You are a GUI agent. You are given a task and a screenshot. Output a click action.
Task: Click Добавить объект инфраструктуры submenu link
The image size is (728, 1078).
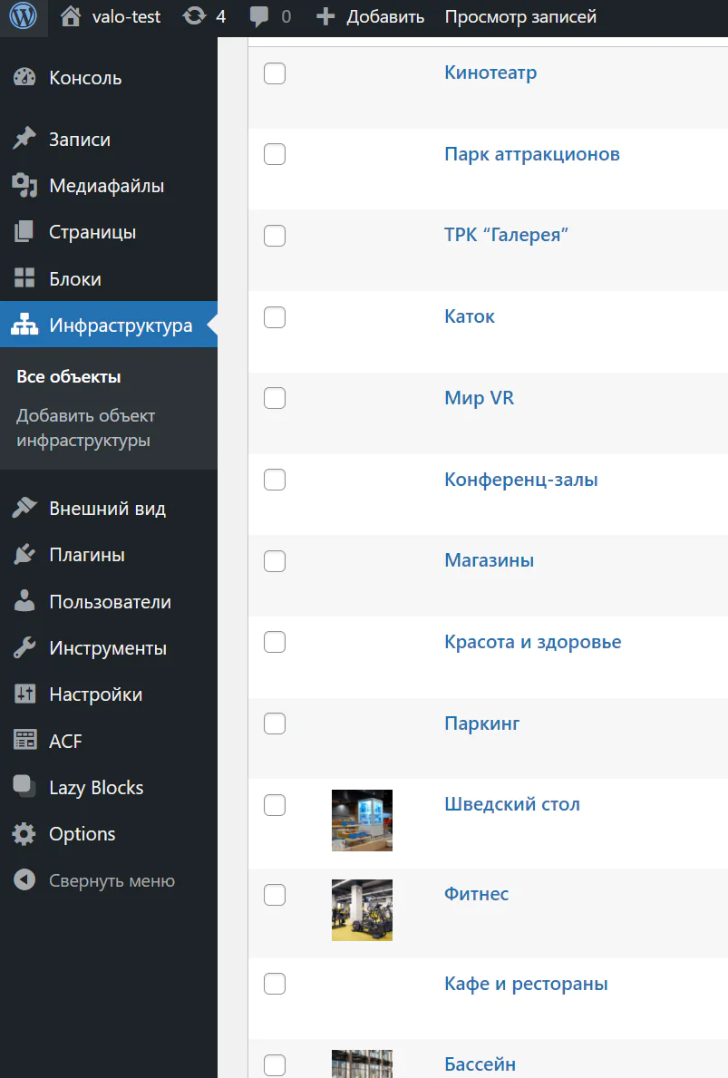click(86, 428)
